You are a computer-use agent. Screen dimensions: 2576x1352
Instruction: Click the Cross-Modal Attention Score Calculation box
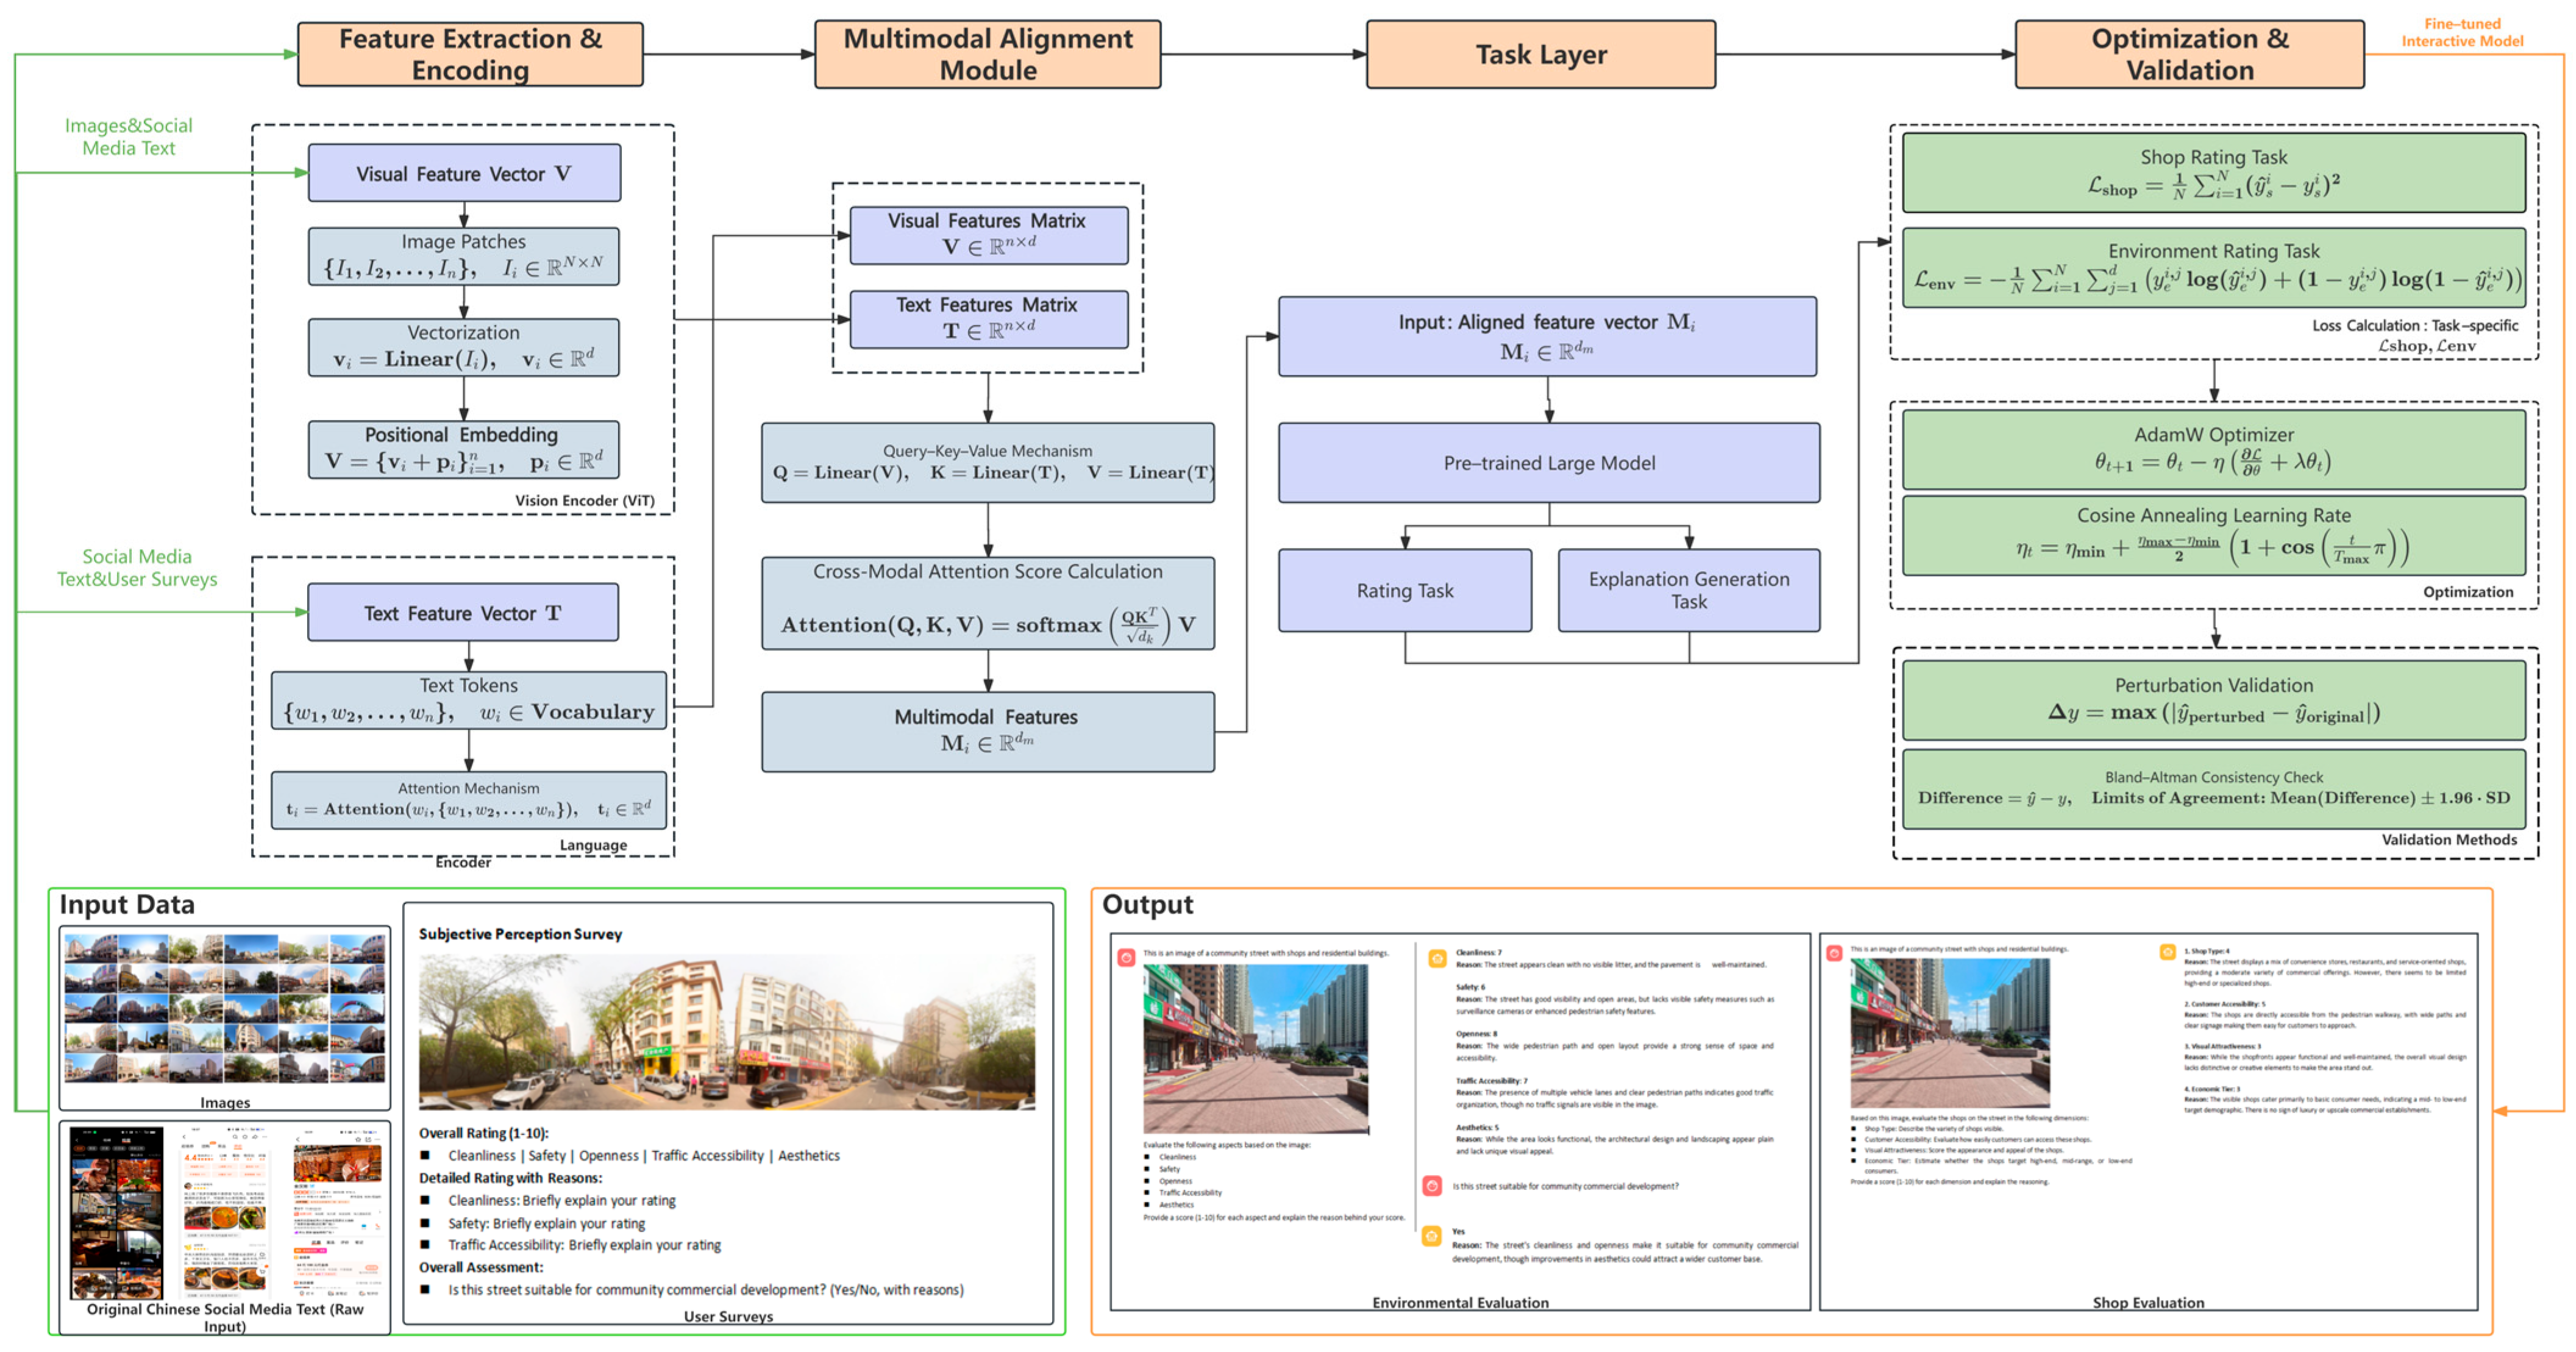pos(987,603)
